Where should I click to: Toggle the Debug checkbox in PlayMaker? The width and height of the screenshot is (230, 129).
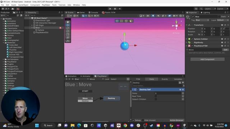coord(133,120)
